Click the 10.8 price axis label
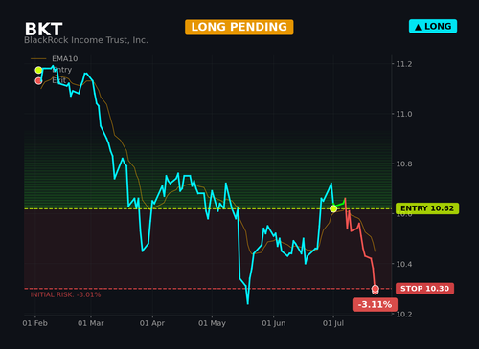 click(404, 164)
